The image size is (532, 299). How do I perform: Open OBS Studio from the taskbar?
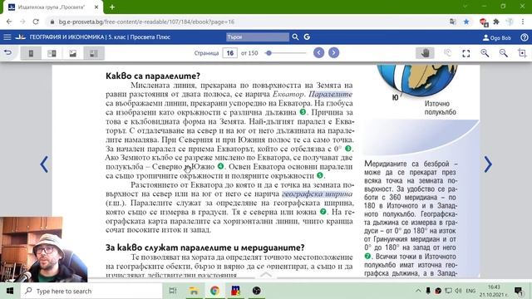tap(257, 291)
